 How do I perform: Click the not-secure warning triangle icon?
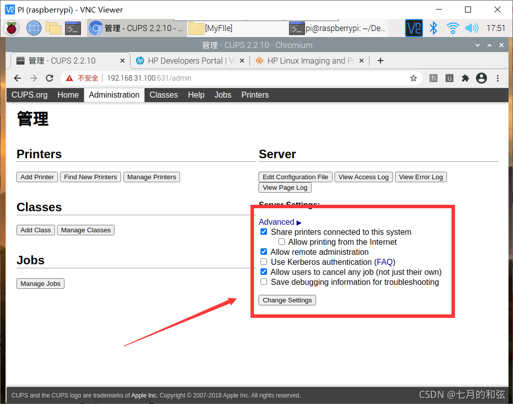69,78
